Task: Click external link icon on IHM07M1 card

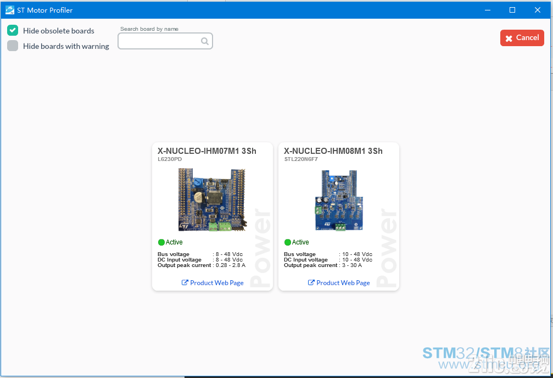Action: coord(185,282)
